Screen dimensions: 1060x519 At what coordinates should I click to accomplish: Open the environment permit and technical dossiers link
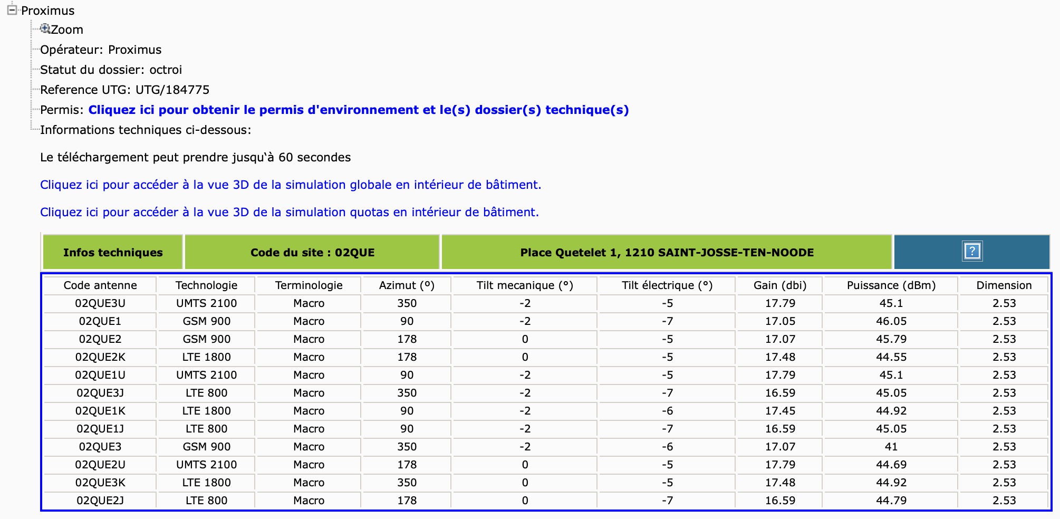[x=359, y=110]
